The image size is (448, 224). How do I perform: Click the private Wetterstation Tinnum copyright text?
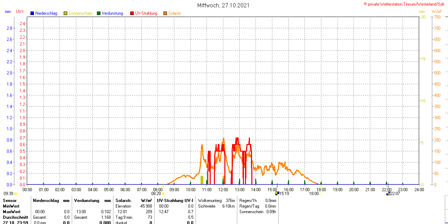406,4
